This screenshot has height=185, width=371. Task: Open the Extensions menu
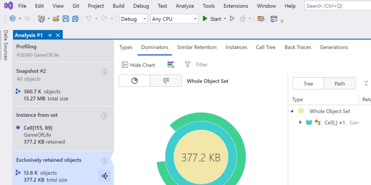[236, 6]
